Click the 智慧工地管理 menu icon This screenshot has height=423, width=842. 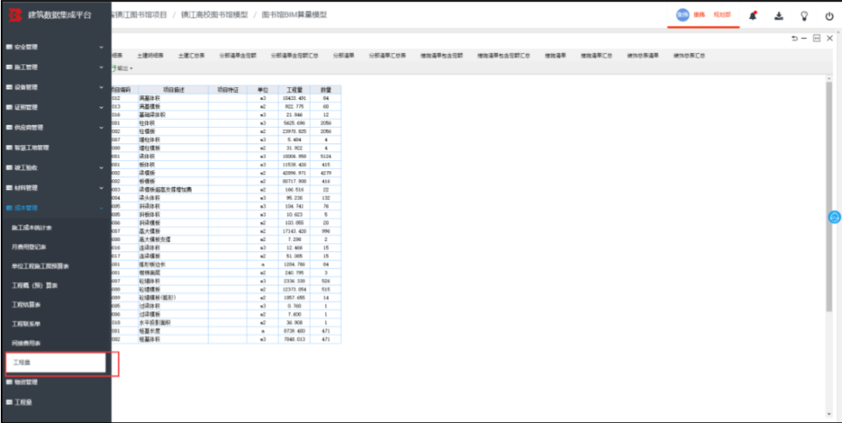tap(10, 147)
